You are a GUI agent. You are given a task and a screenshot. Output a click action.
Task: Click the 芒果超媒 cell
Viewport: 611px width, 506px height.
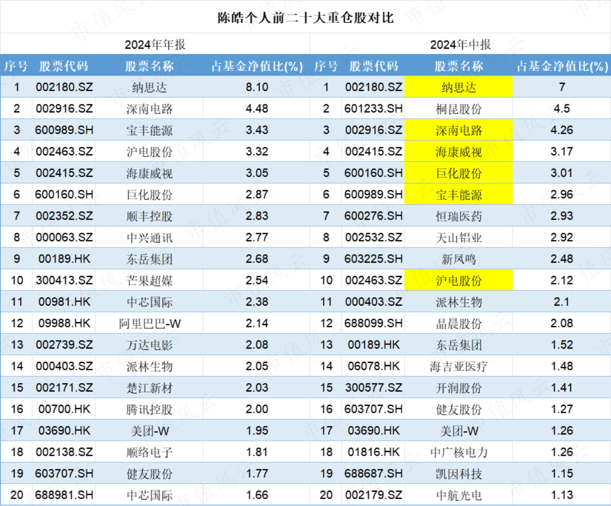tap(149, 280)
